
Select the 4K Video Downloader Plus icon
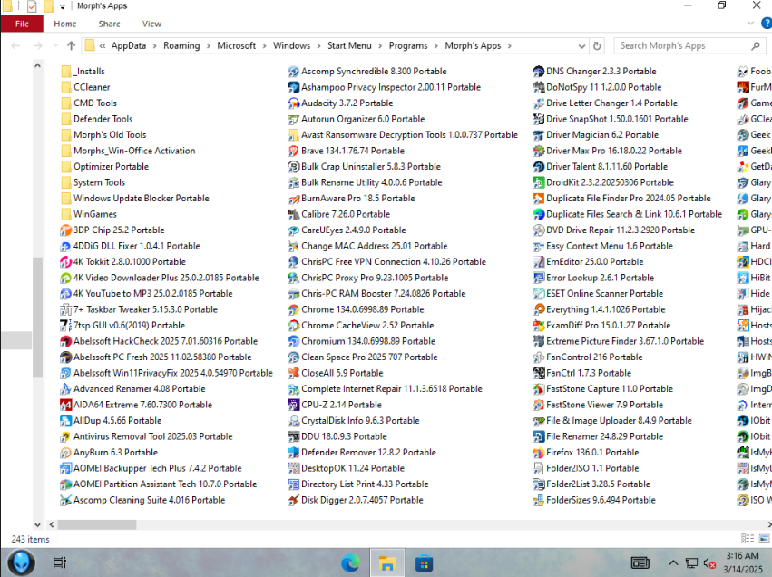[x=65, y=278]
